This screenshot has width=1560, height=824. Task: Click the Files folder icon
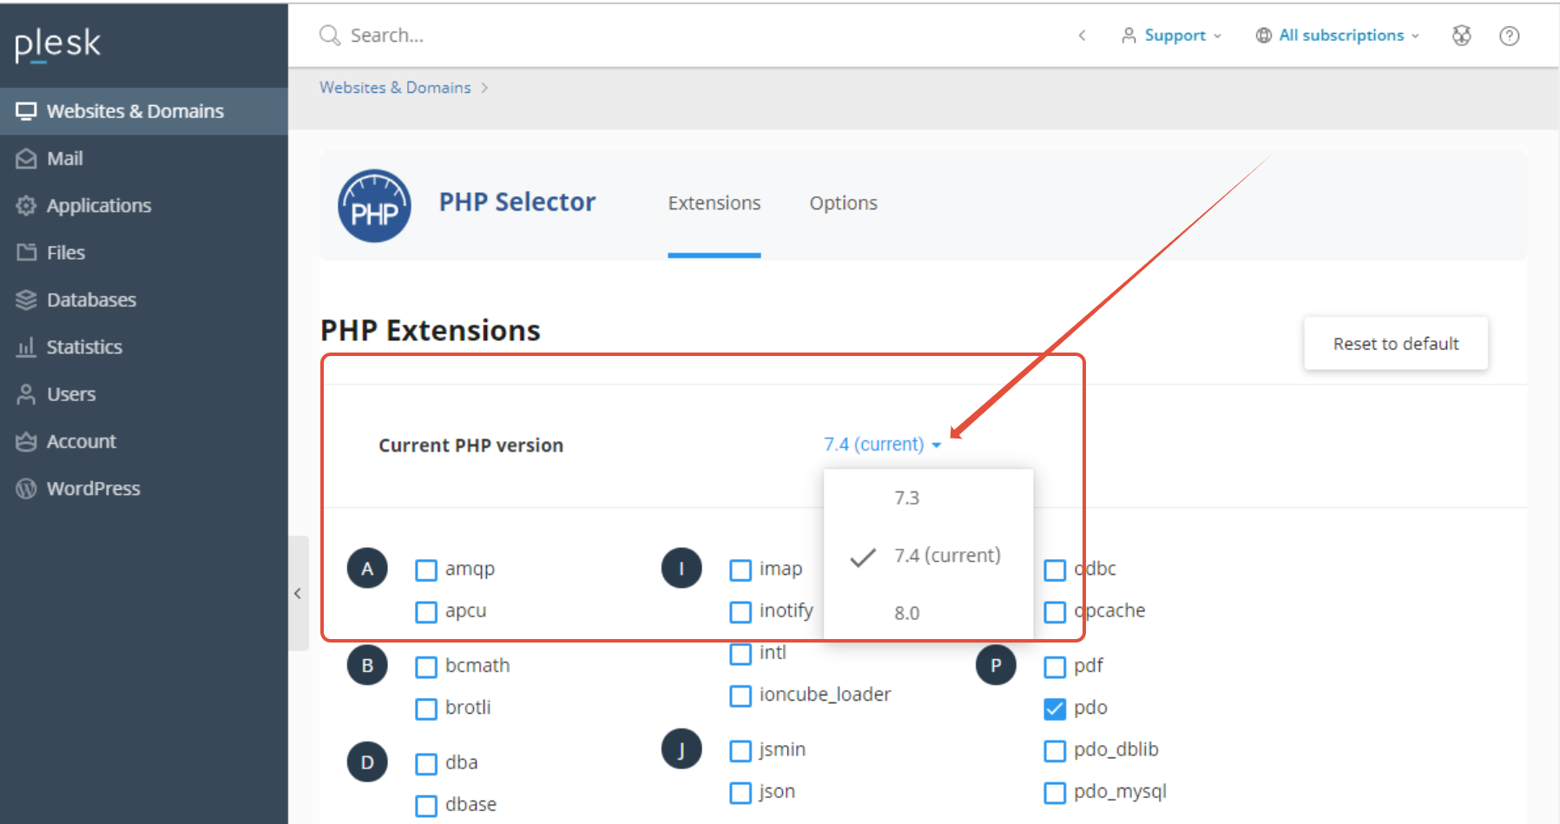26,253
